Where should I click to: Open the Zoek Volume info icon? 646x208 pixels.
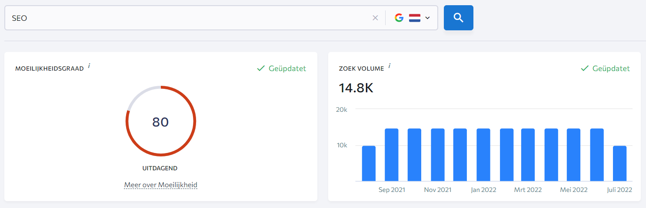tap(390, 66)
